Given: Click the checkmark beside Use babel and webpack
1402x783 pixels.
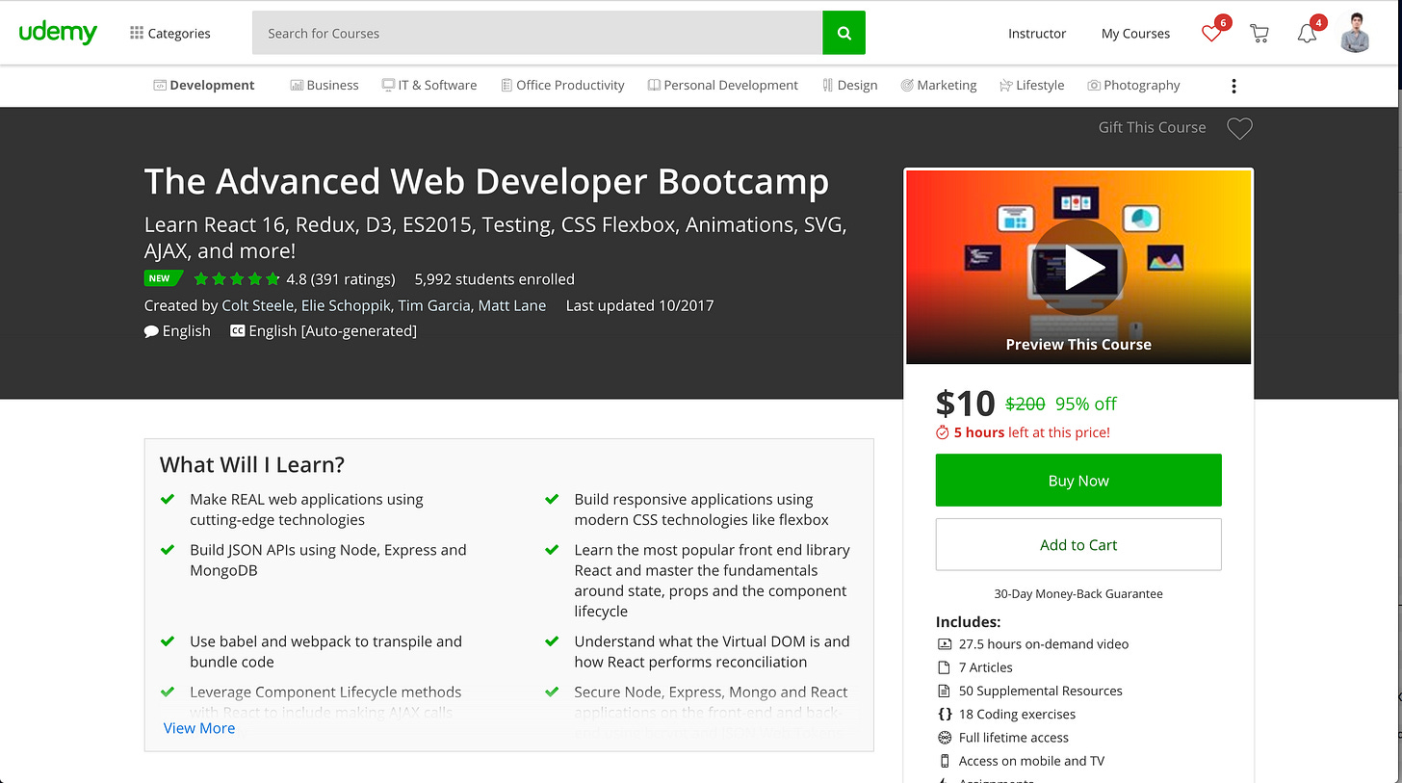Looking at the screenshot, I should coord(168,641).
